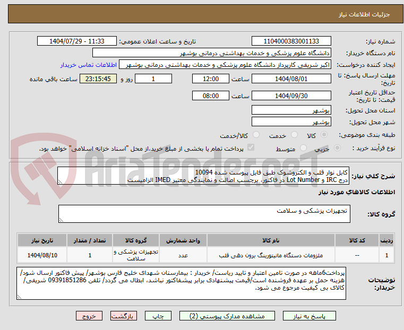Click item name 'ملزومات دستگاه مانیتورینگ برون دهی قلب'
Image resolution: width=404 pixels, height=330 pixels.
pos(271,255)
